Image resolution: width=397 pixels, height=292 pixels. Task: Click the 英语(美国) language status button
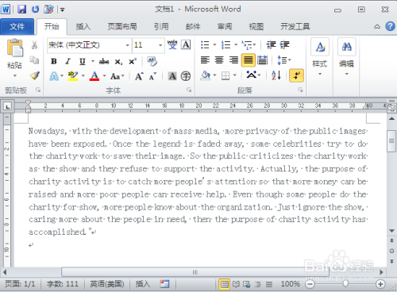[107, 284]
